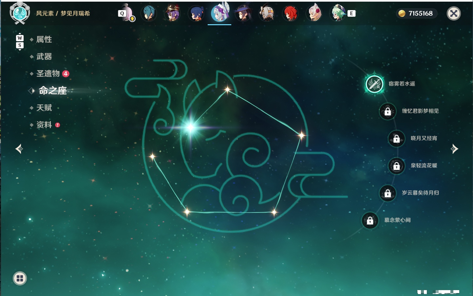
Task: Open the locked 晓月又经宵 constellation node
Action: coord(397,138)
